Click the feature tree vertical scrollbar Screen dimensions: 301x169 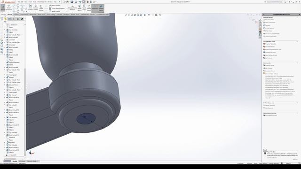pyautogui.click(x=25, y=111)
